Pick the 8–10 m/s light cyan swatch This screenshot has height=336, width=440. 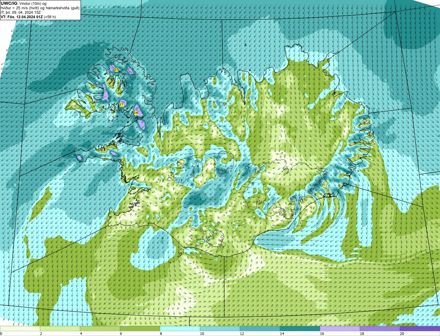click(x=180, y=328)
